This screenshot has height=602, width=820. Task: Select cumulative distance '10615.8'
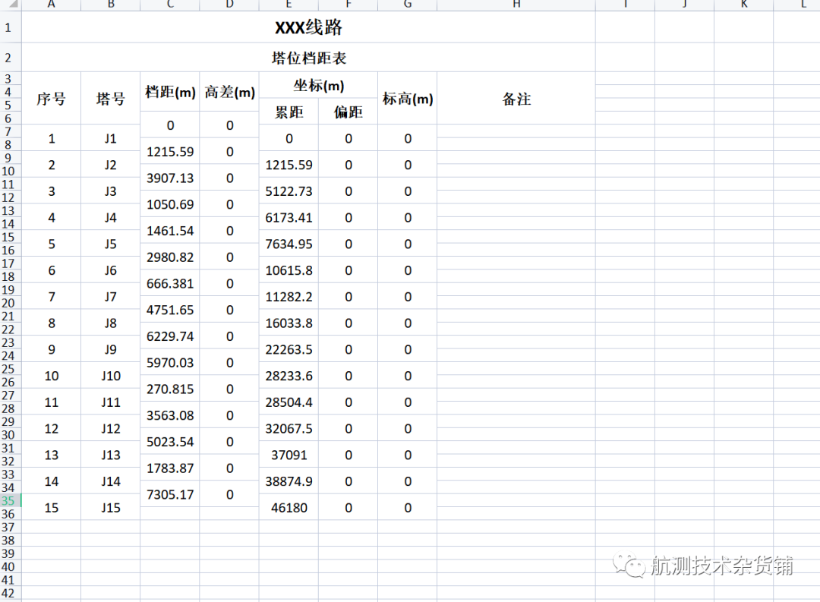coord(289,270)
